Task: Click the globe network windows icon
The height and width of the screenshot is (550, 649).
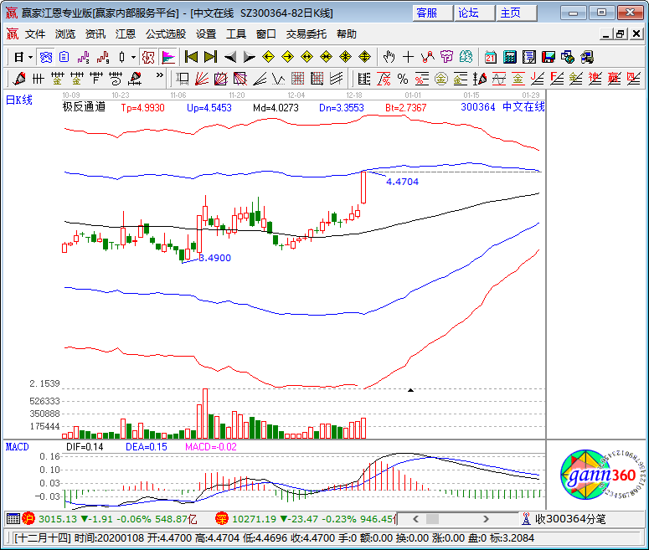Action: tap(568, 57)
